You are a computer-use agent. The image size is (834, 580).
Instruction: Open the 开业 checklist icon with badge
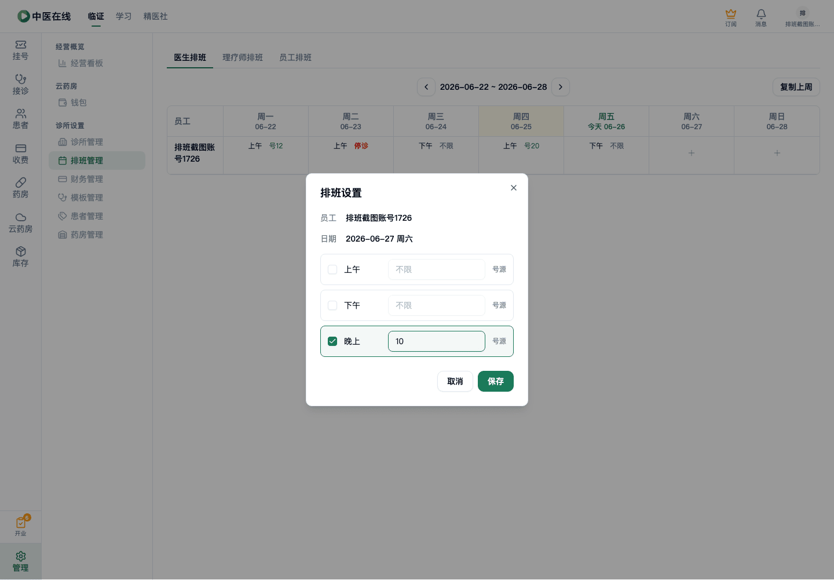click(x=21, y=523)
